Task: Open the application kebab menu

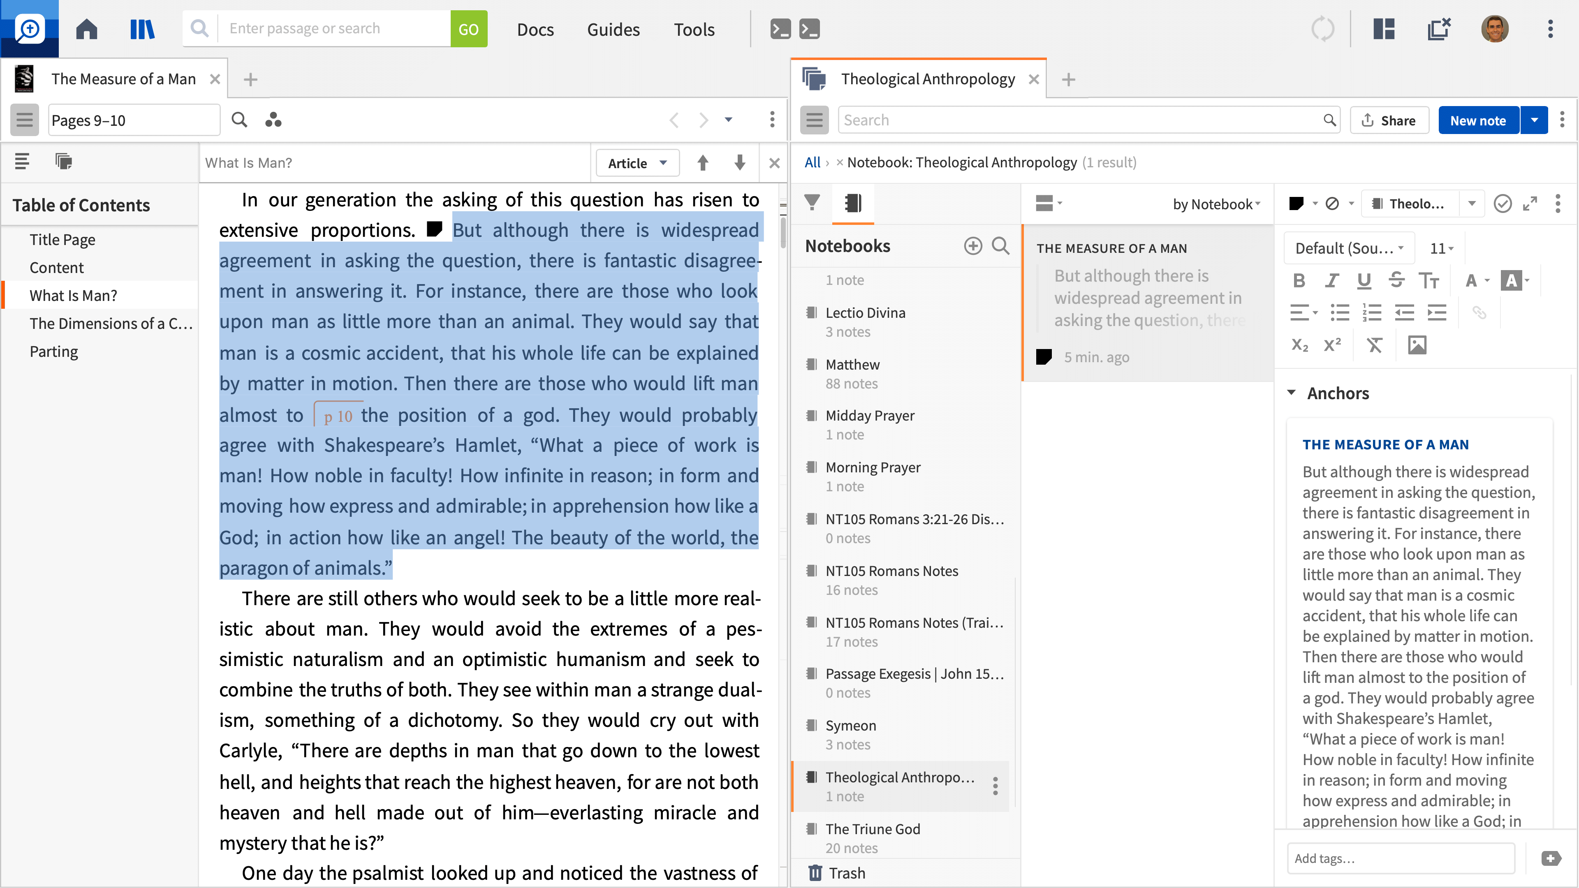Action: (1550, 29)
